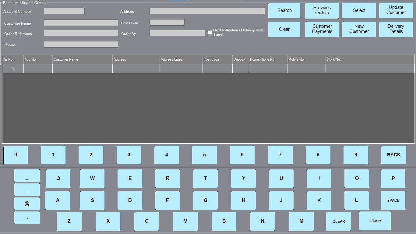Create a New Customer
Viewport: 416px width, 234px height.
(359, 29)
